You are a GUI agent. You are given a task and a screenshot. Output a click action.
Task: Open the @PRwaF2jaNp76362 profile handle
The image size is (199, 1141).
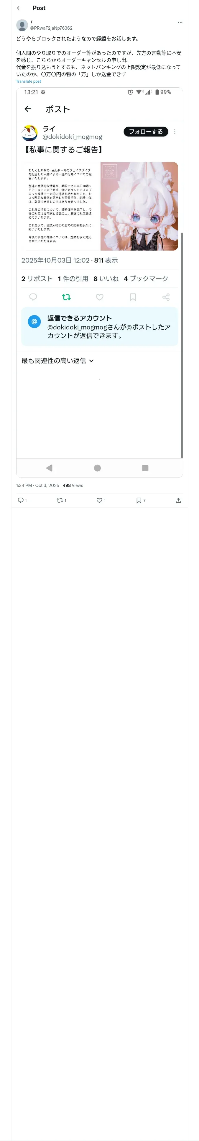tap(51, 28)
